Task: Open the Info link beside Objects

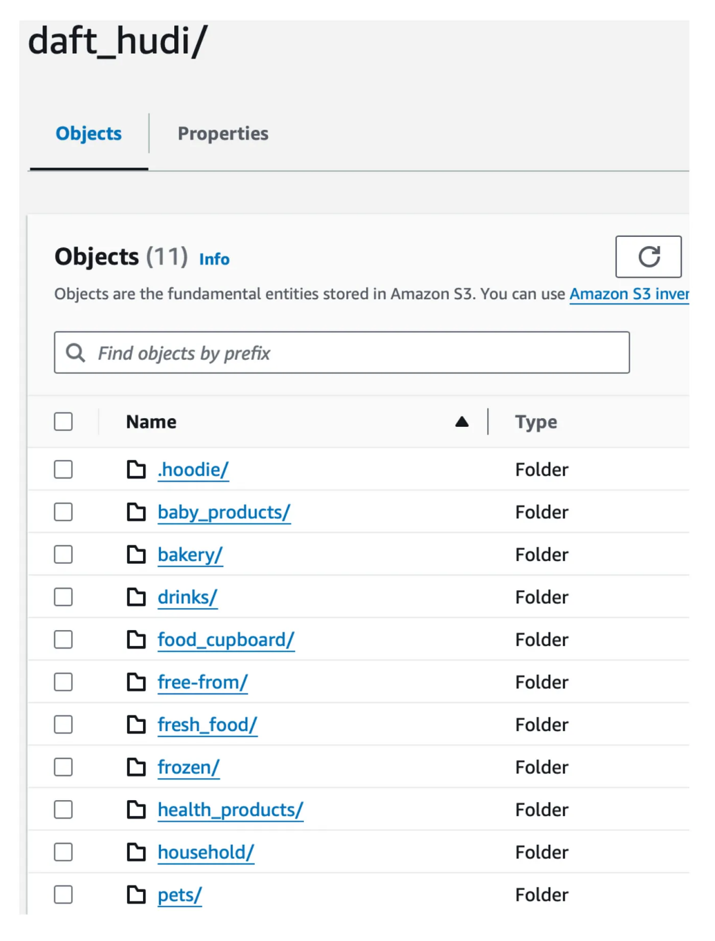Action: point(215,259)
